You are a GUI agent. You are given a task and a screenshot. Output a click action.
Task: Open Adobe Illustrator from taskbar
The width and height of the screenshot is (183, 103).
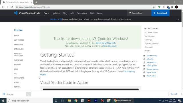89,100
